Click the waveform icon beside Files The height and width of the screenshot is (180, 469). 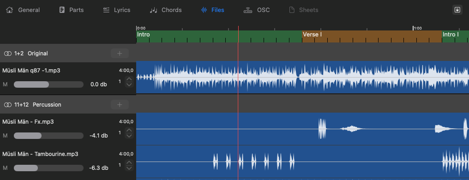point(204,10)
